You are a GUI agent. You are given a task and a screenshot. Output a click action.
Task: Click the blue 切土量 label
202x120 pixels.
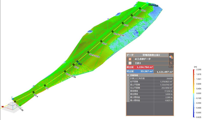pyautogui.click(x=130, y=71)
